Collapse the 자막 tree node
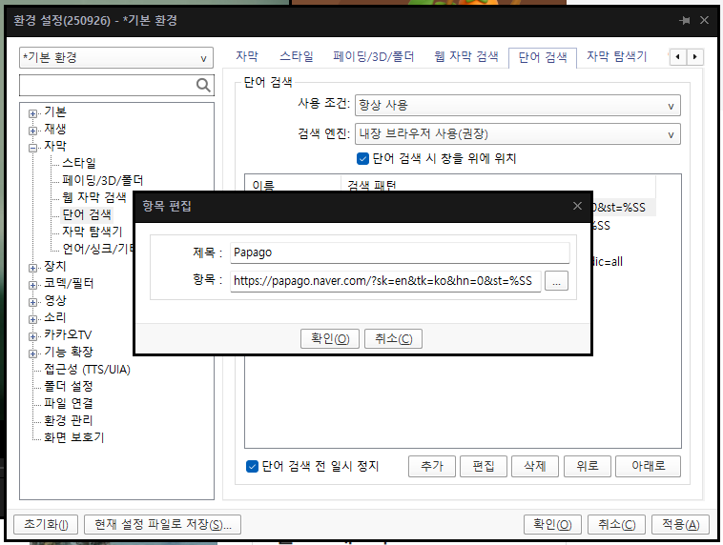The height and width of the screenshot is (545, 723). [32, 148]
